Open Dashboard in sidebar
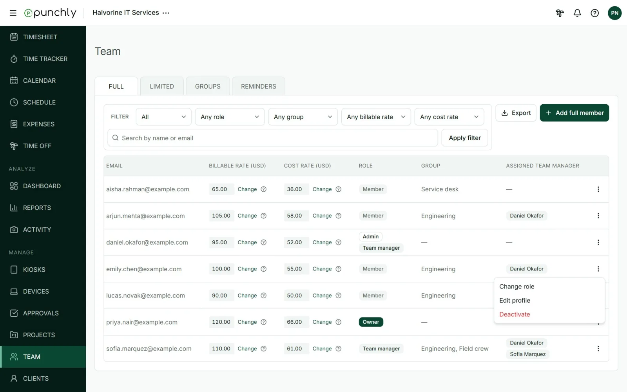This screenshot has width=627, height=392. [43, 186]
